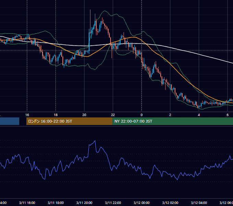Click the upper time axis label 20
This screenshot has width=233, height=206.
[84, 115]
